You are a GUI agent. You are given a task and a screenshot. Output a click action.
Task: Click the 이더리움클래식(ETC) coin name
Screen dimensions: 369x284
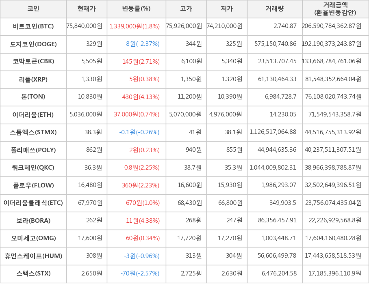click(x=33, y=203)
